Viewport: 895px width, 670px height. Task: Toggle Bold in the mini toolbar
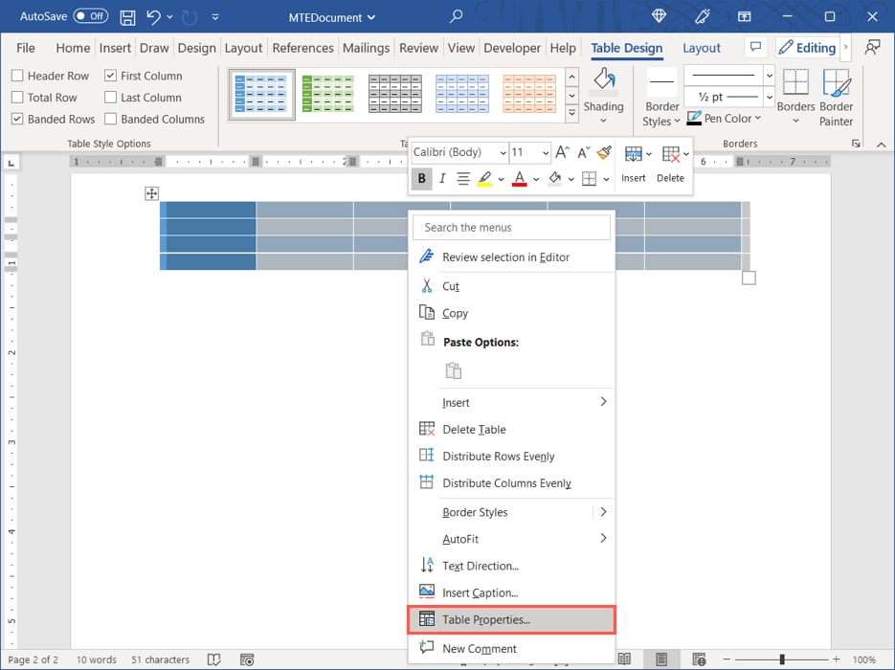(420, 178)
